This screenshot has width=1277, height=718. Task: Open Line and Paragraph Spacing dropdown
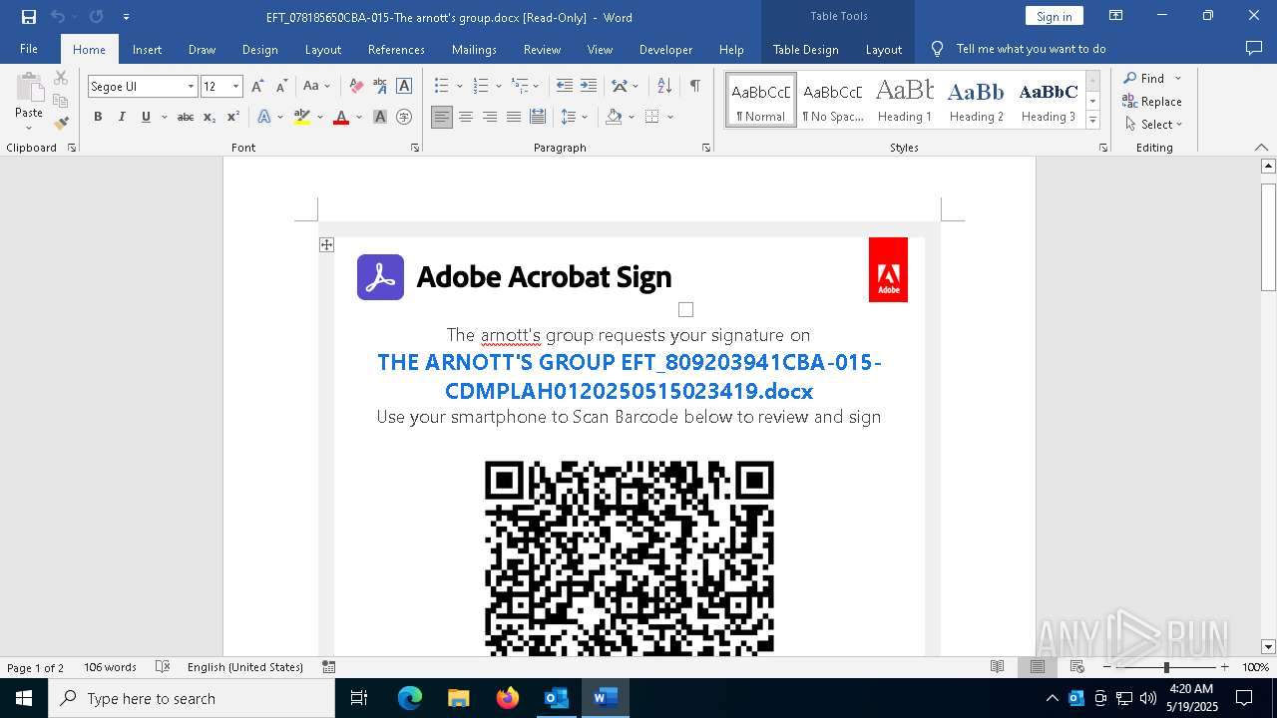(574, 117)
